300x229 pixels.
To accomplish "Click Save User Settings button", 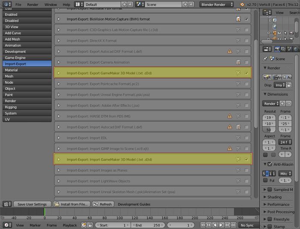I will [x=32, y=204].
